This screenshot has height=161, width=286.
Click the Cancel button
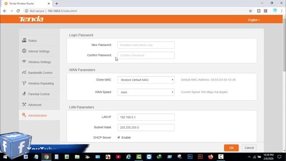coord(249,148)
